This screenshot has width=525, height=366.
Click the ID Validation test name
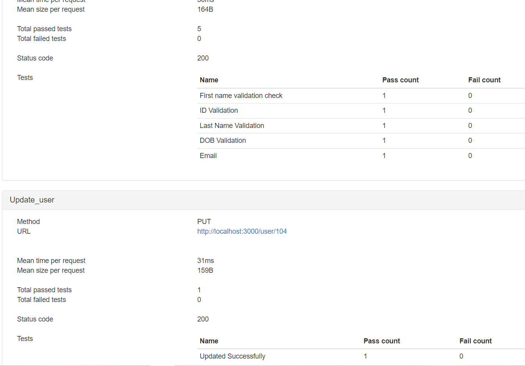219,110
